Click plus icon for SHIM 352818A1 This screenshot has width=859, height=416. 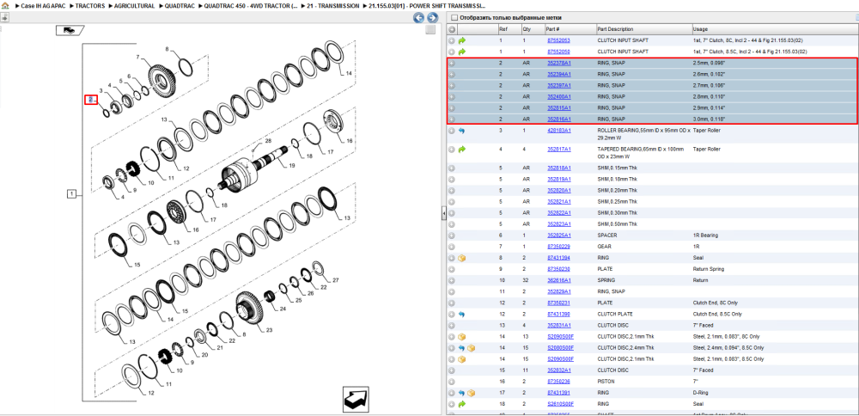point(452,168)
